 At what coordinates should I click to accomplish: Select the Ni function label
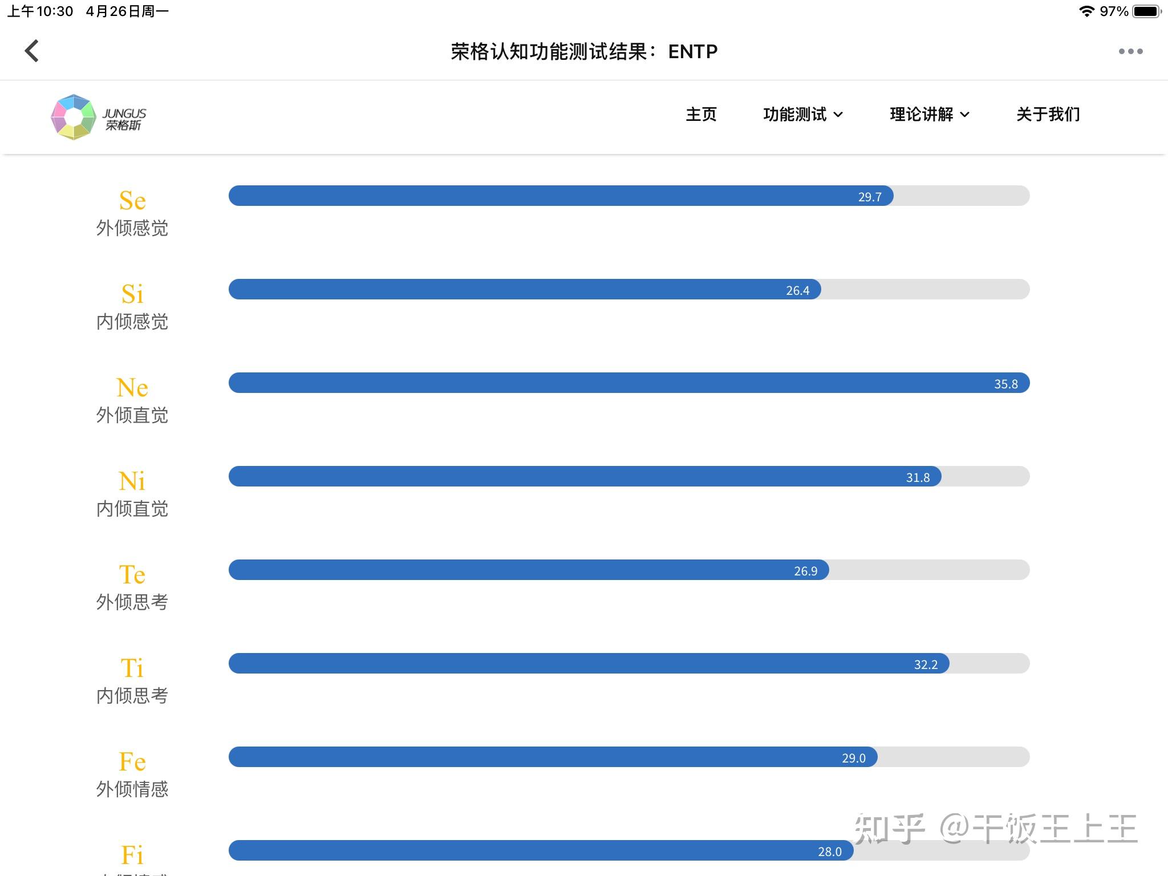(x=132, y=481)
